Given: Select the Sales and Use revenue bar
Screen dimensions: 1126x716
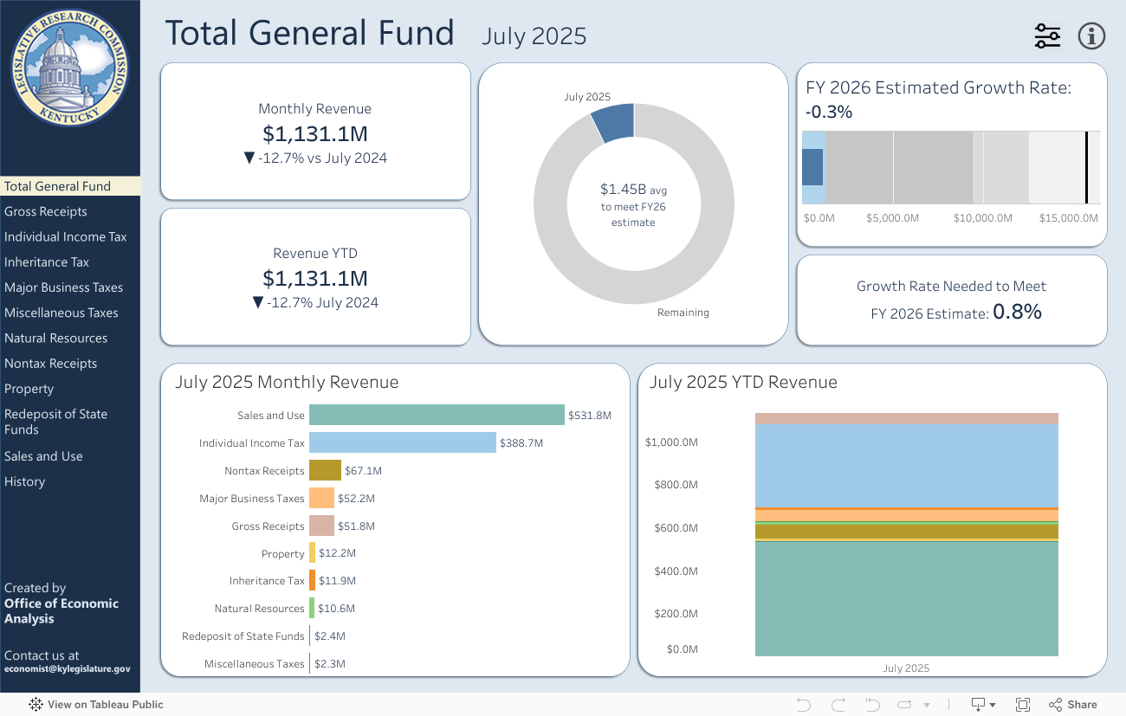Looking at the screenshot, I should click(437, 416).
